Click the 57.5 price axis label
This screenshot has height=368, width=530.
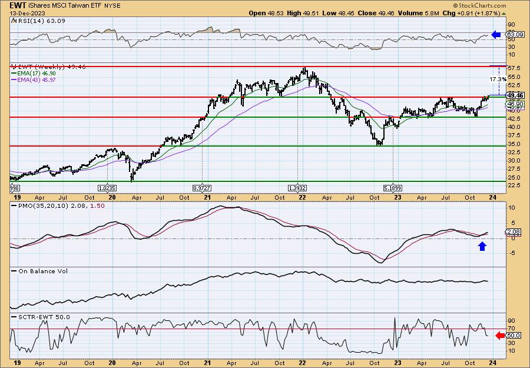[x=514, y=68]
